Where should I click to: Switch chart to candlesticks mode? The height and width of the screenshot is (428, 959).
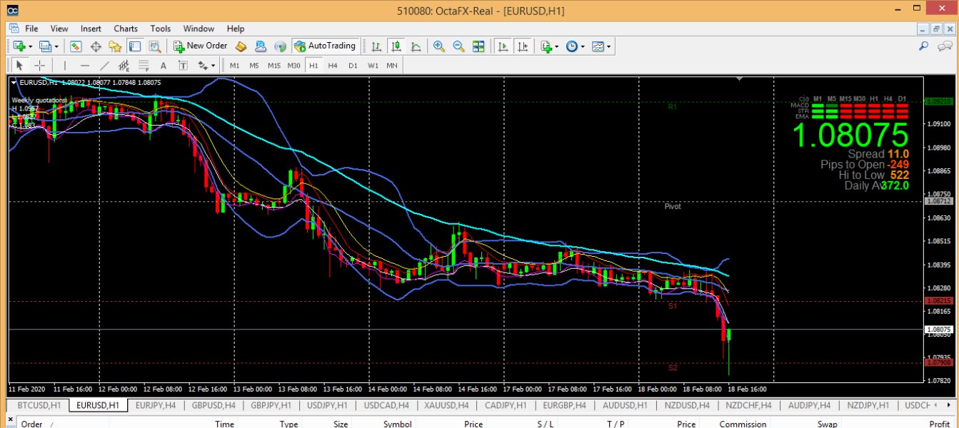click(x=396, y=46)
